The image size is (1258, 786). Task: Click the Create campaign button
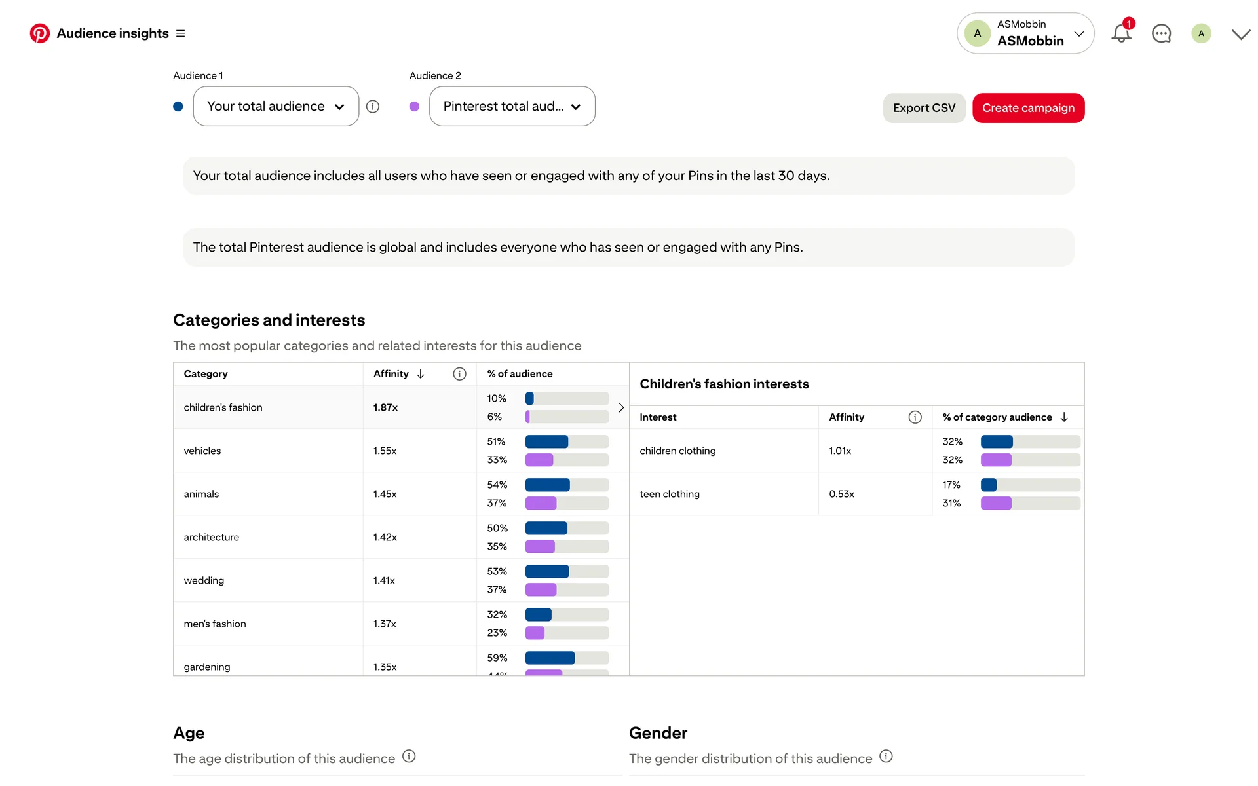point(1028,108)
